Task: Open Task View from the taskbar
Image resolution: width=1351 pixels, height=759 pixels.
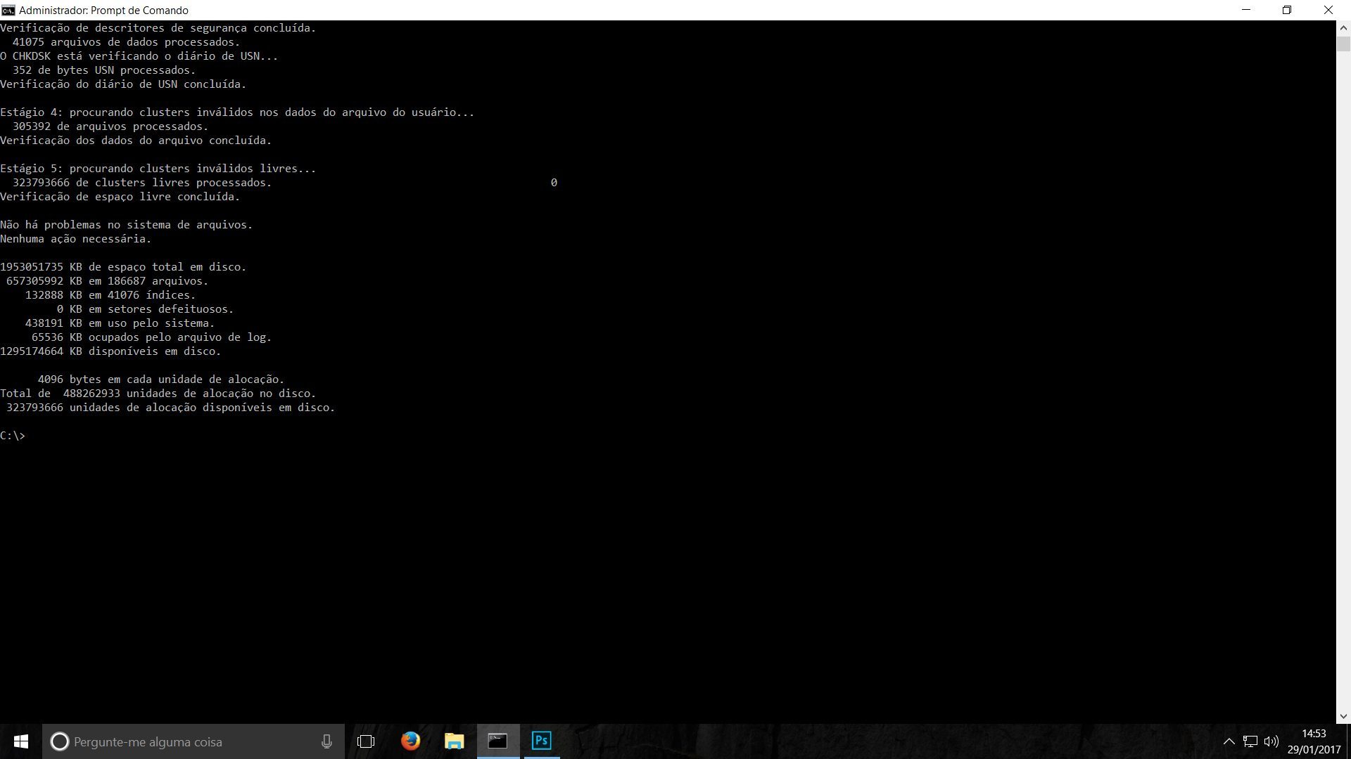Action: [x=366, y=741]
